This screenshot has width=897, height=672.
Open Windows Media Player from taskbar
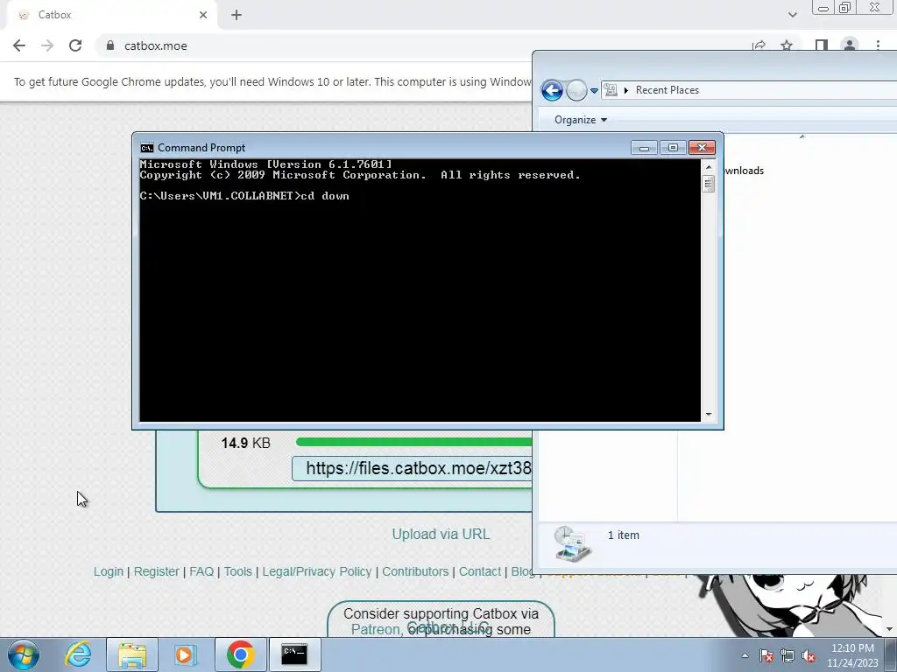[x=186, y=654]
